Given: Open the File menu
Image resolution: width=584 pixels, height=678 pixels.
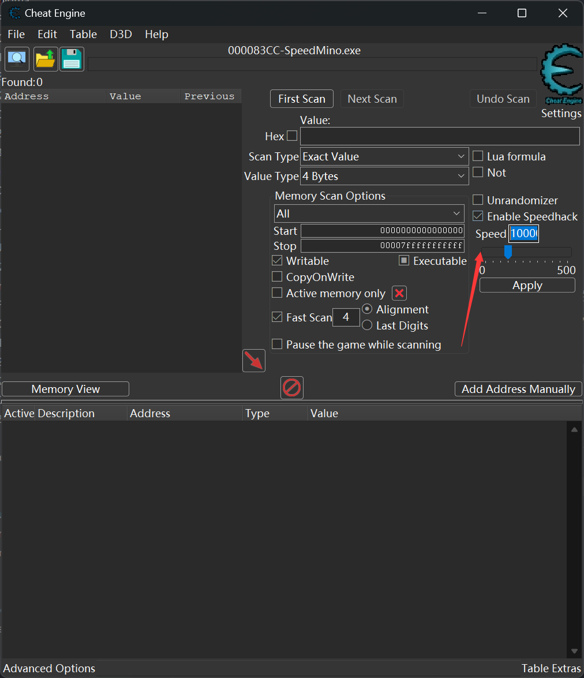Looking at the screenshot, I should [x=16, y=34].
